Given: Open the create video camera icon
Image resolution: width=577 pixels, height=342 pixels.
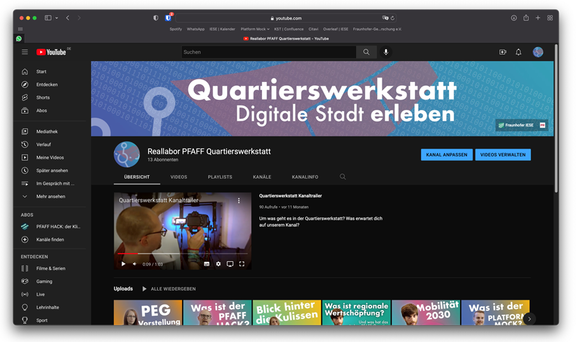Looking at the screenshot, I should 503,52.
